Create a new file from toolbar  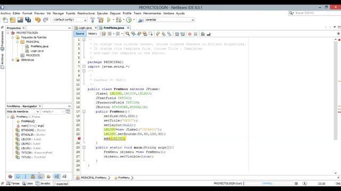coord(5,20)
